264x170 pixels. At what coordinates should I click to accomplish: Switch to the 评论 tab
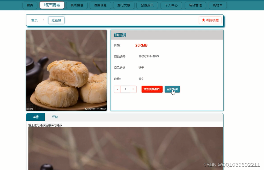55,117
